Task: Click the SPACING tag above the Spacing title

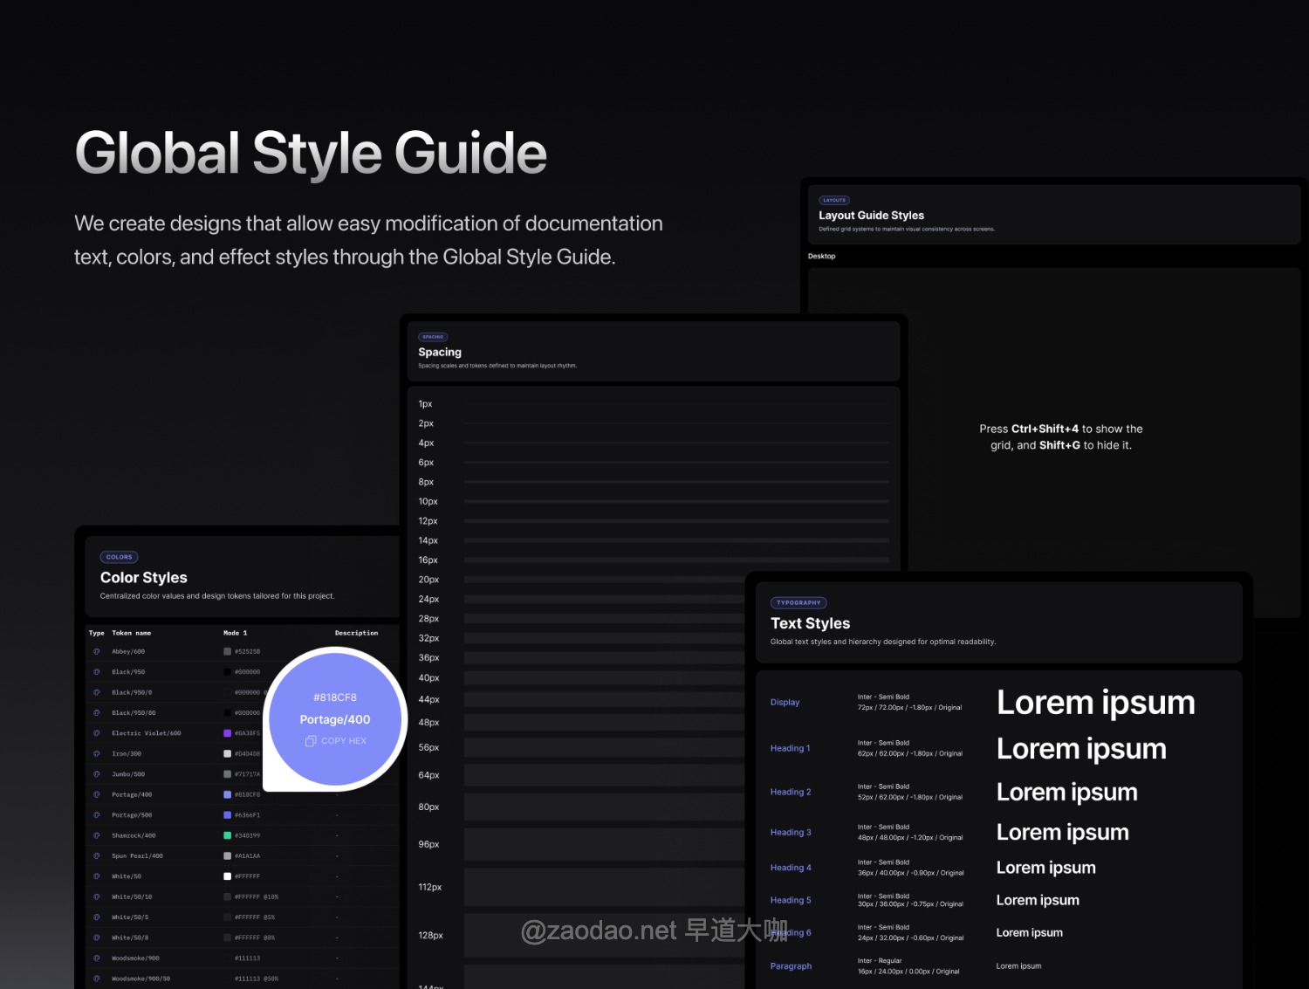Action: (x=434, y=337)
